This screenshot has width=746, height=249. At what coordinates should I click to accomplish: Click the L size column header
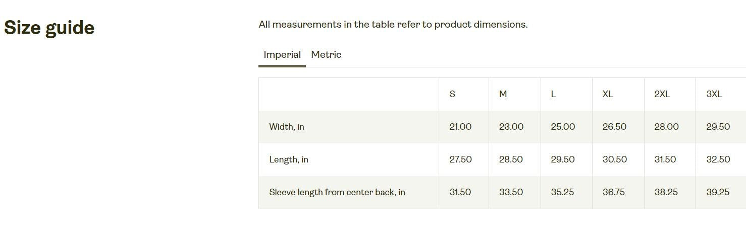tap(553, 94)
